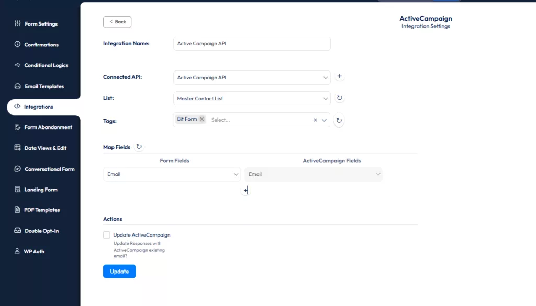Screen dimensions: 536x306
Task: Click the plus icon beside Connected API
Action: tap(339, 76)
